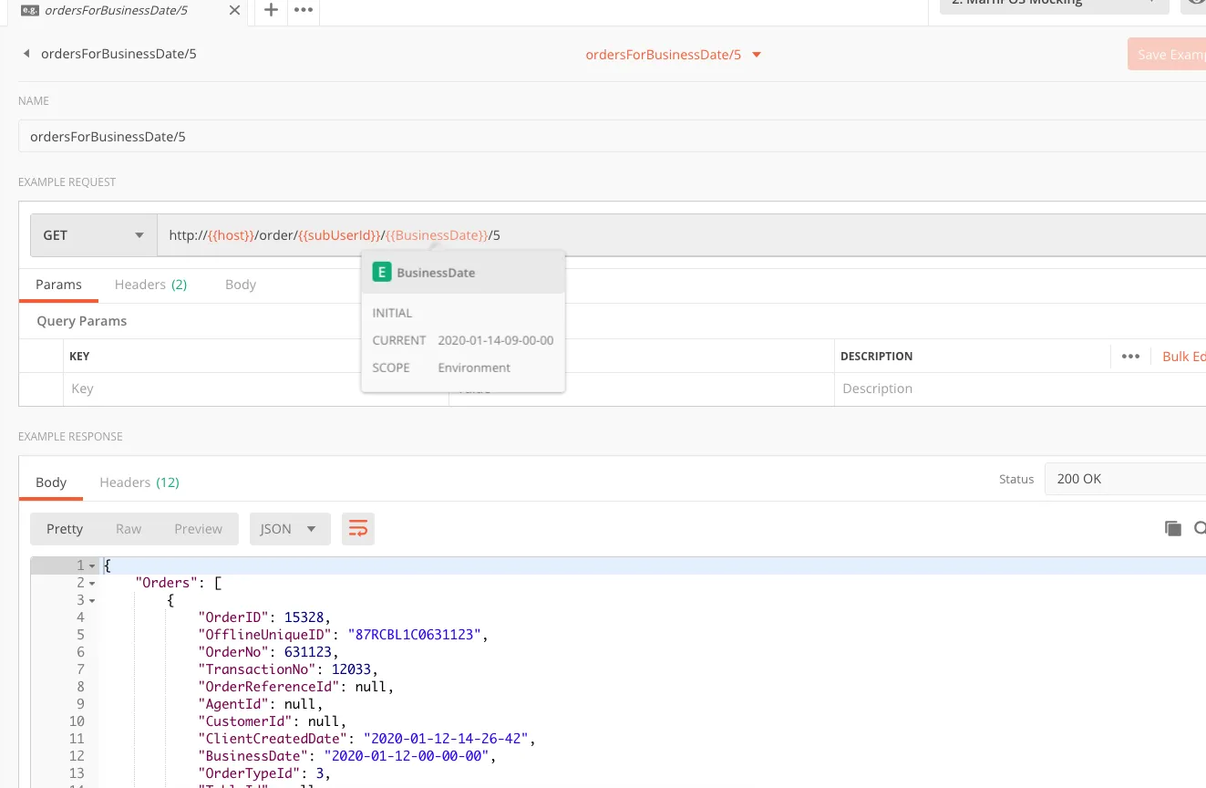The image size is (1206, 788).
Task: Select the Raw view button
Action: point(129,529)
